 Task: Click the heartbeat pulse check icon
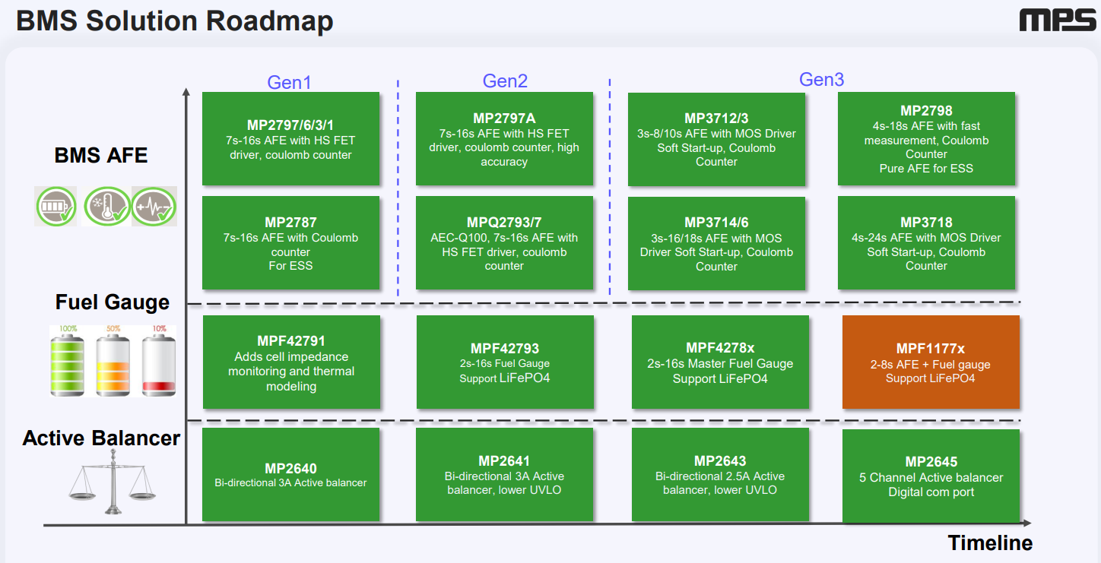[154, 206]
